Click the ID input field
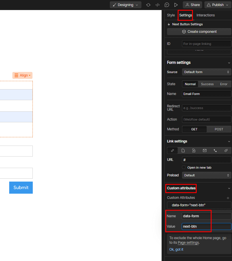Image resolution: width=232 pixels, height=261 pixels. coord(206,44)
